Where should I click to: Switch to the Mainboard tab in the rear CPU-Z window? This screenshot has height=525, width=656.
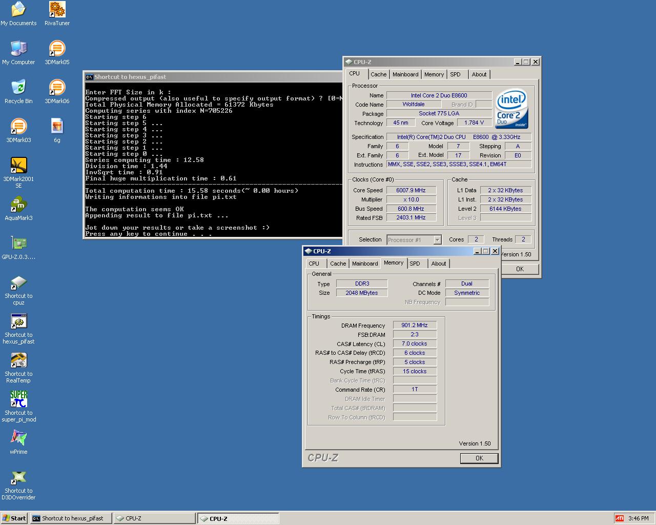click(x=405, y=74)
